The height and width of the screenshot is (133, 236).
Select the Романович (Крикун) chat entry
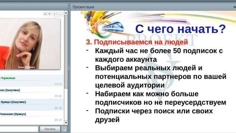pos(32,117)
